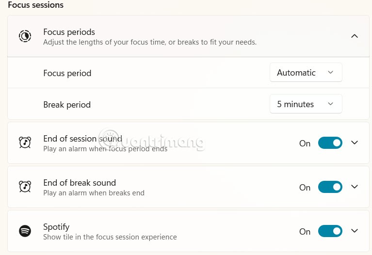Disable the End of session sound toggle

click(x=330, y=143)
